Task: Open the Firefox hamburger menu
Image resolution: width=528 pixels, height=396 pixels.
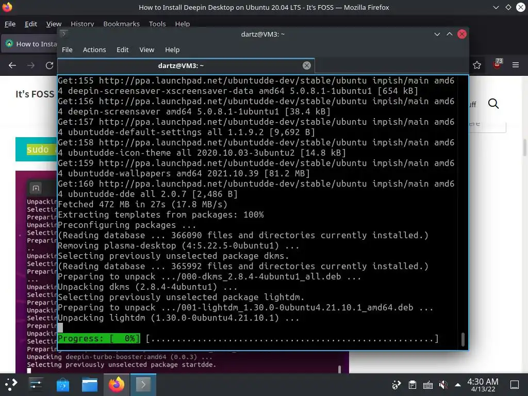Action: point(516,64)
